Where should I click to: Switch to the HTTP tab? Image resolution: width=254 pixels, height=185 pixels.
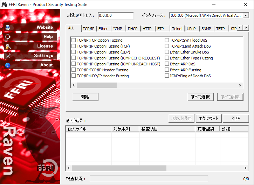coord(148,29)
